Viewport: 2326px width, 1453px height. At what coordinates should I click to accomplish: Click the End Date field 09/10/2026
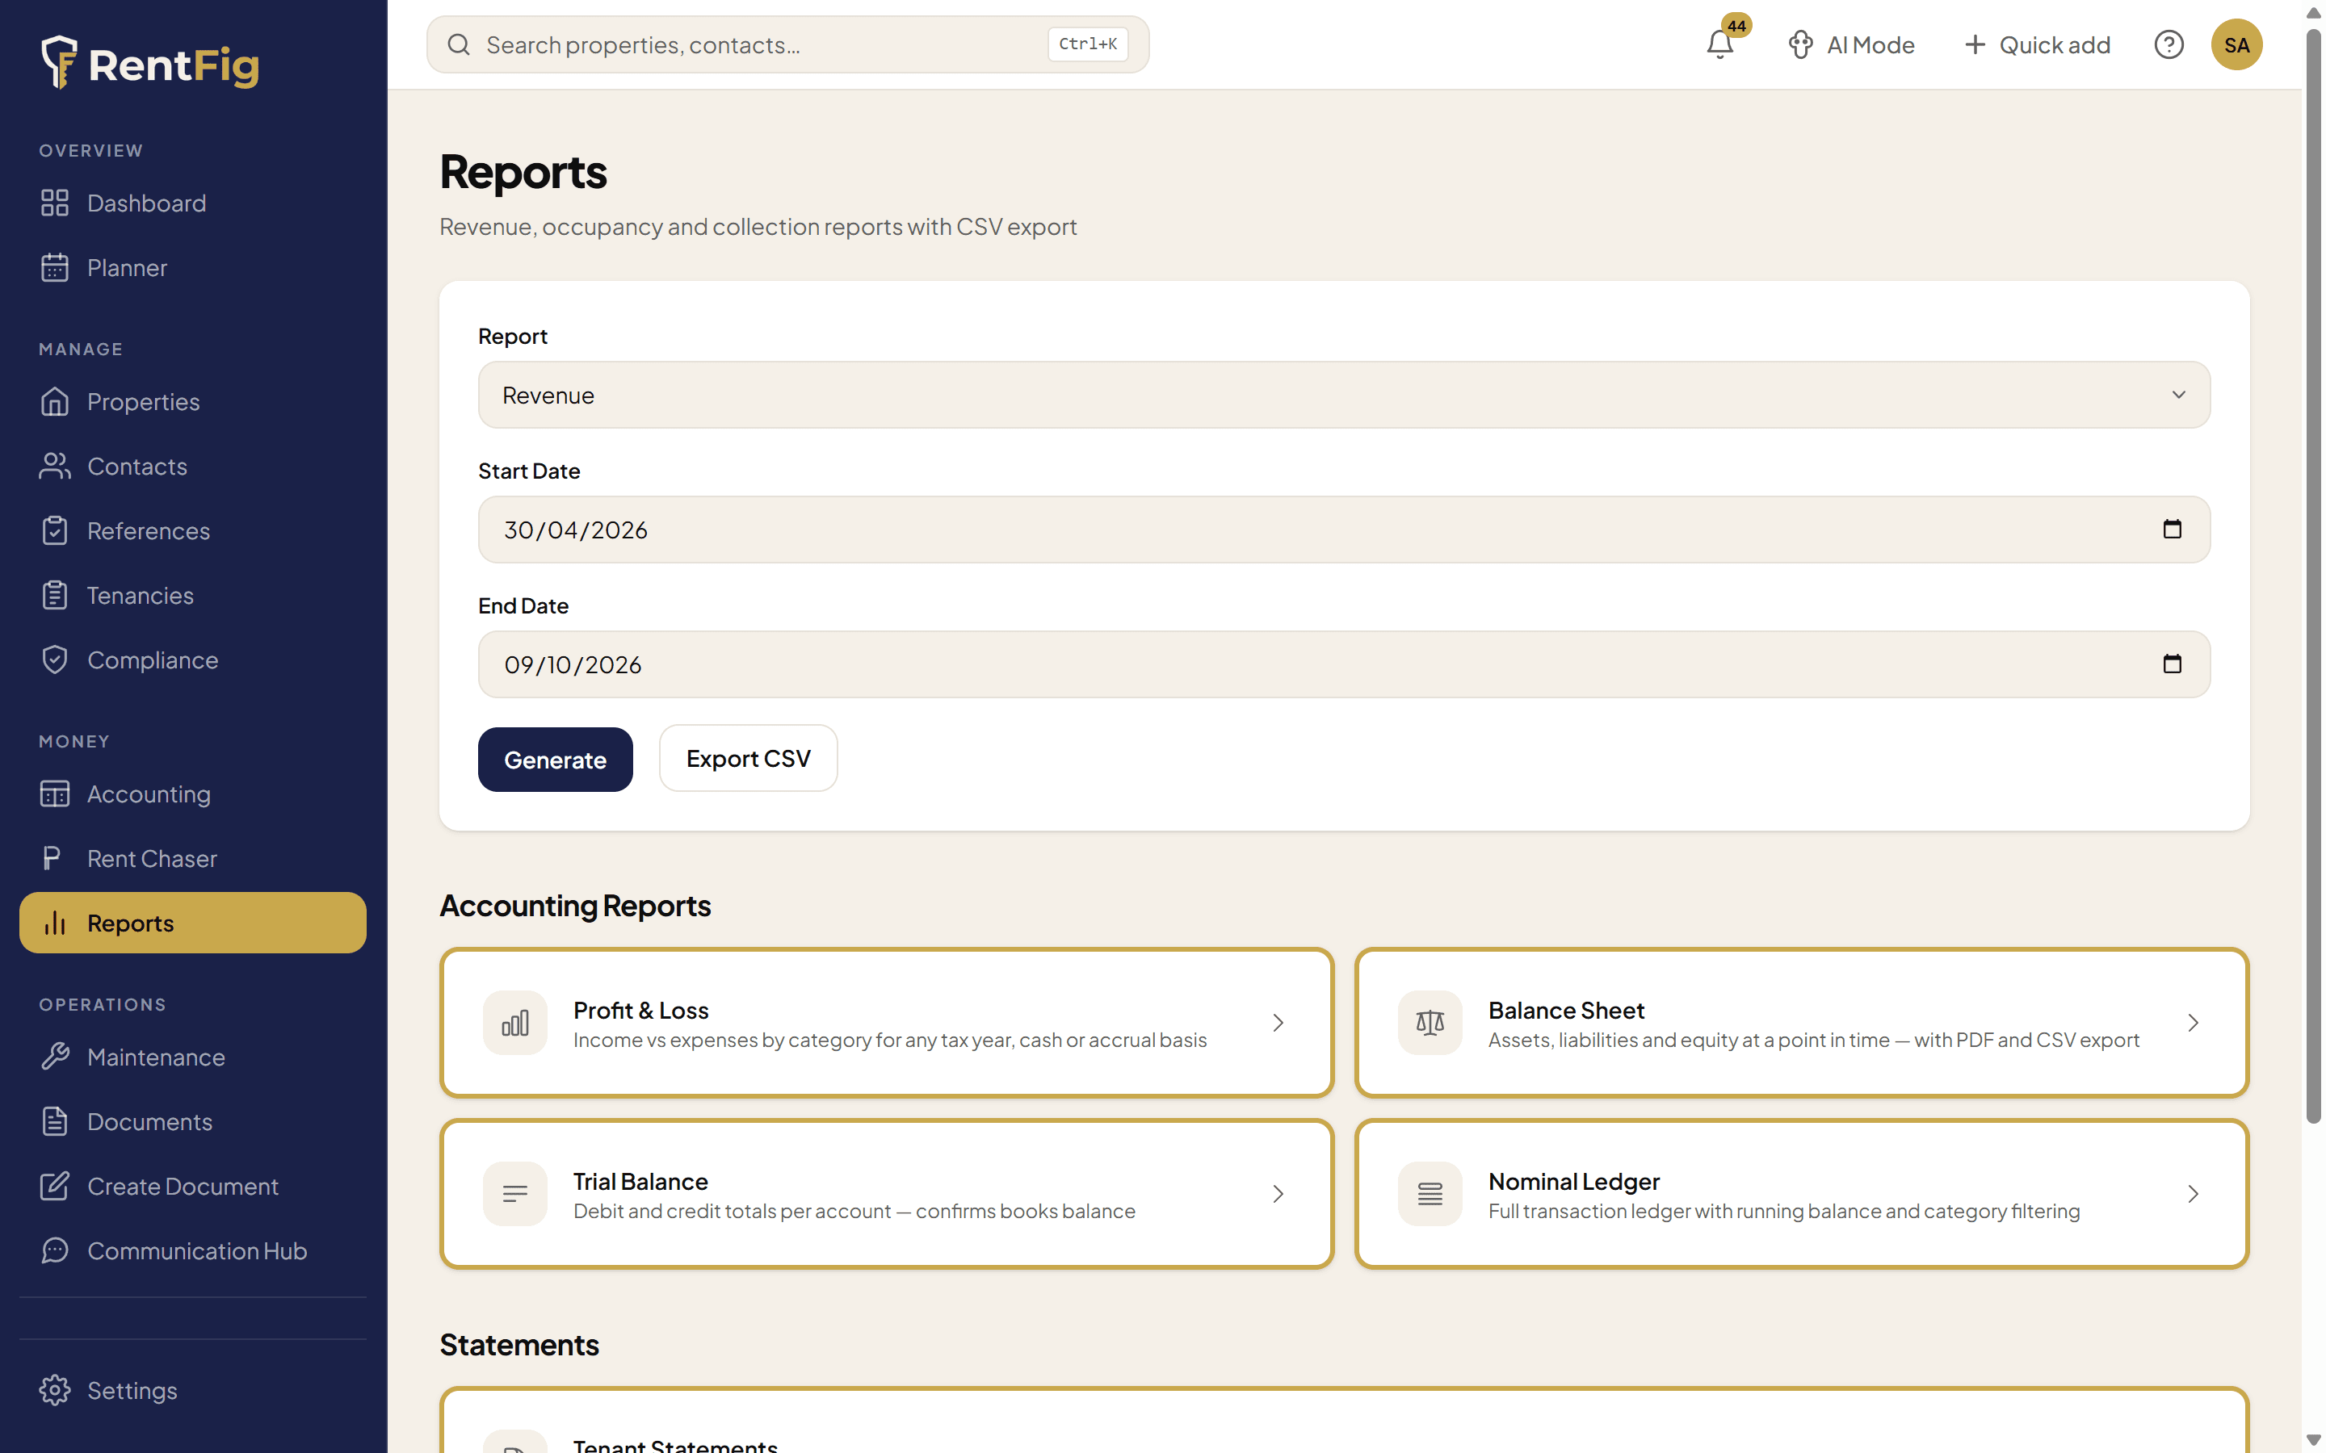[x=1344, y=664]
